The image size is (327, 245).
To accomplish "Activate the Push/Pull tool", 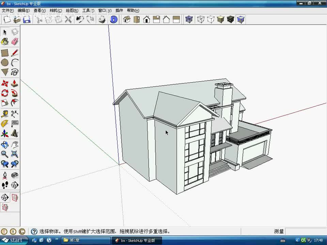I will [15, 83].
